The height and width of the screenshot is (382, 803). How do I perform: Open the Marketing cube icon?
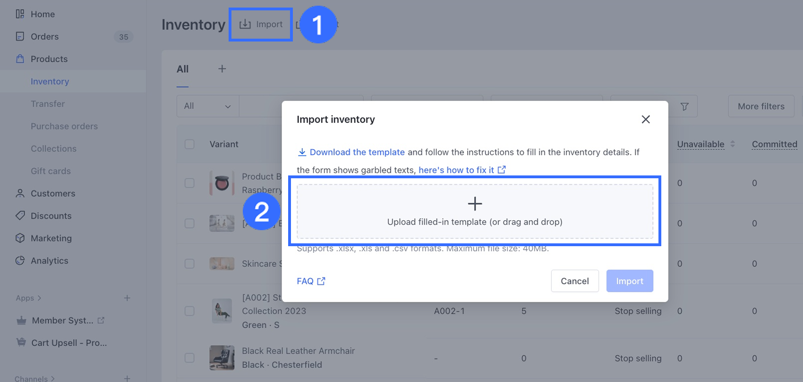point(20,238)
